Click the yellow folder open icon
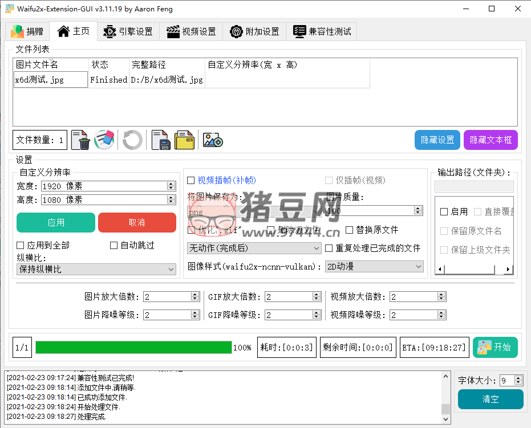 click(x=184, y=140)
